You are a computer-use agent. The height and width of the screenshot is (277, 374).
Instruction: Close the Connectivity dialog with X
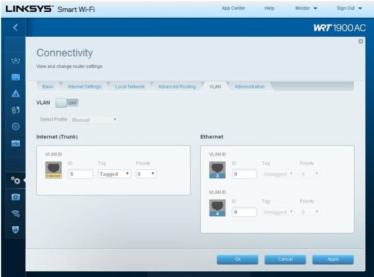361,42
